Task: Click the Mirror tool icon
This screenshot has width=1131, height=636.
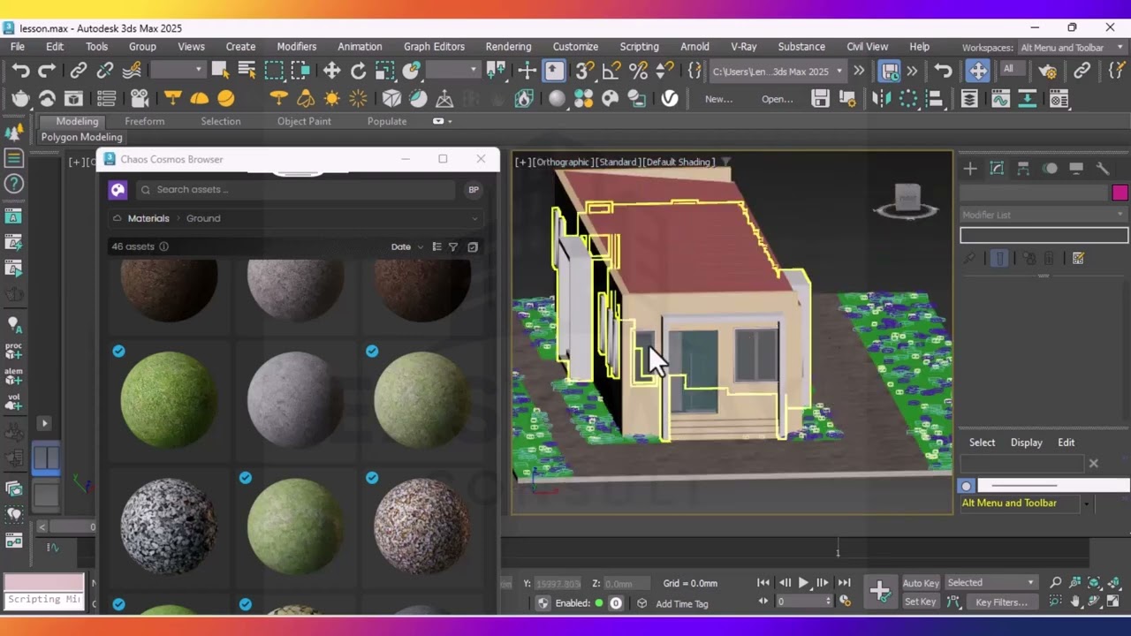Action: click(x=881, y=99)
